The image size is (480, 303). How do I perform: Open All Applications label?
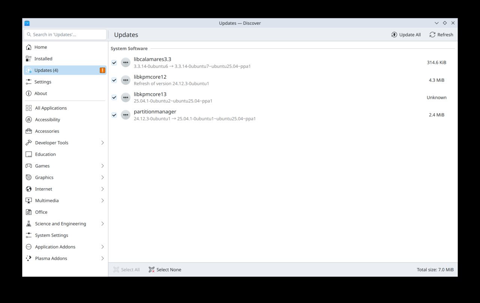tap(51, 108)
